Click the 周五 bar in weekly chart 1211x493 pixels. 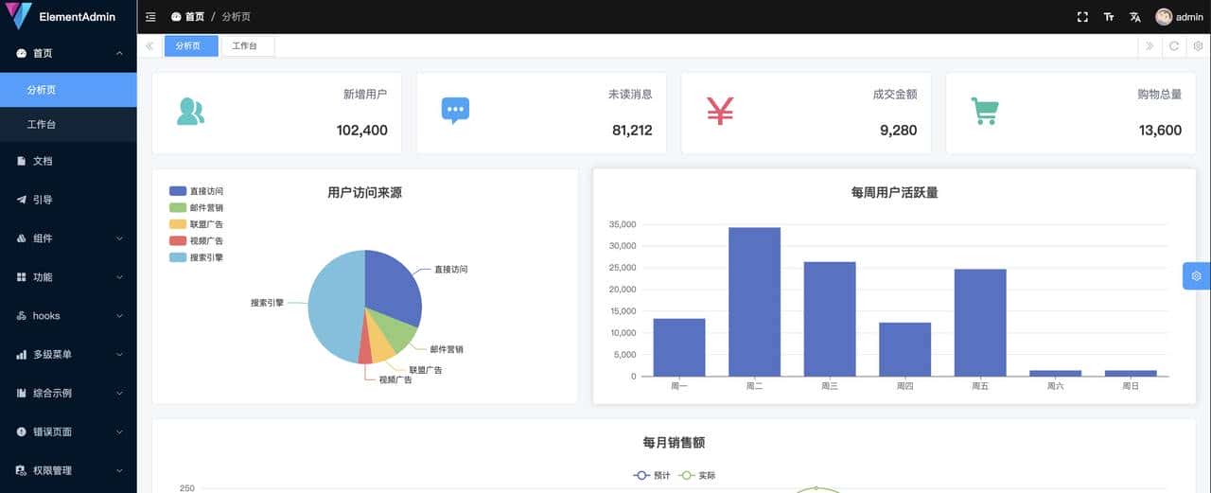[980, 323]
